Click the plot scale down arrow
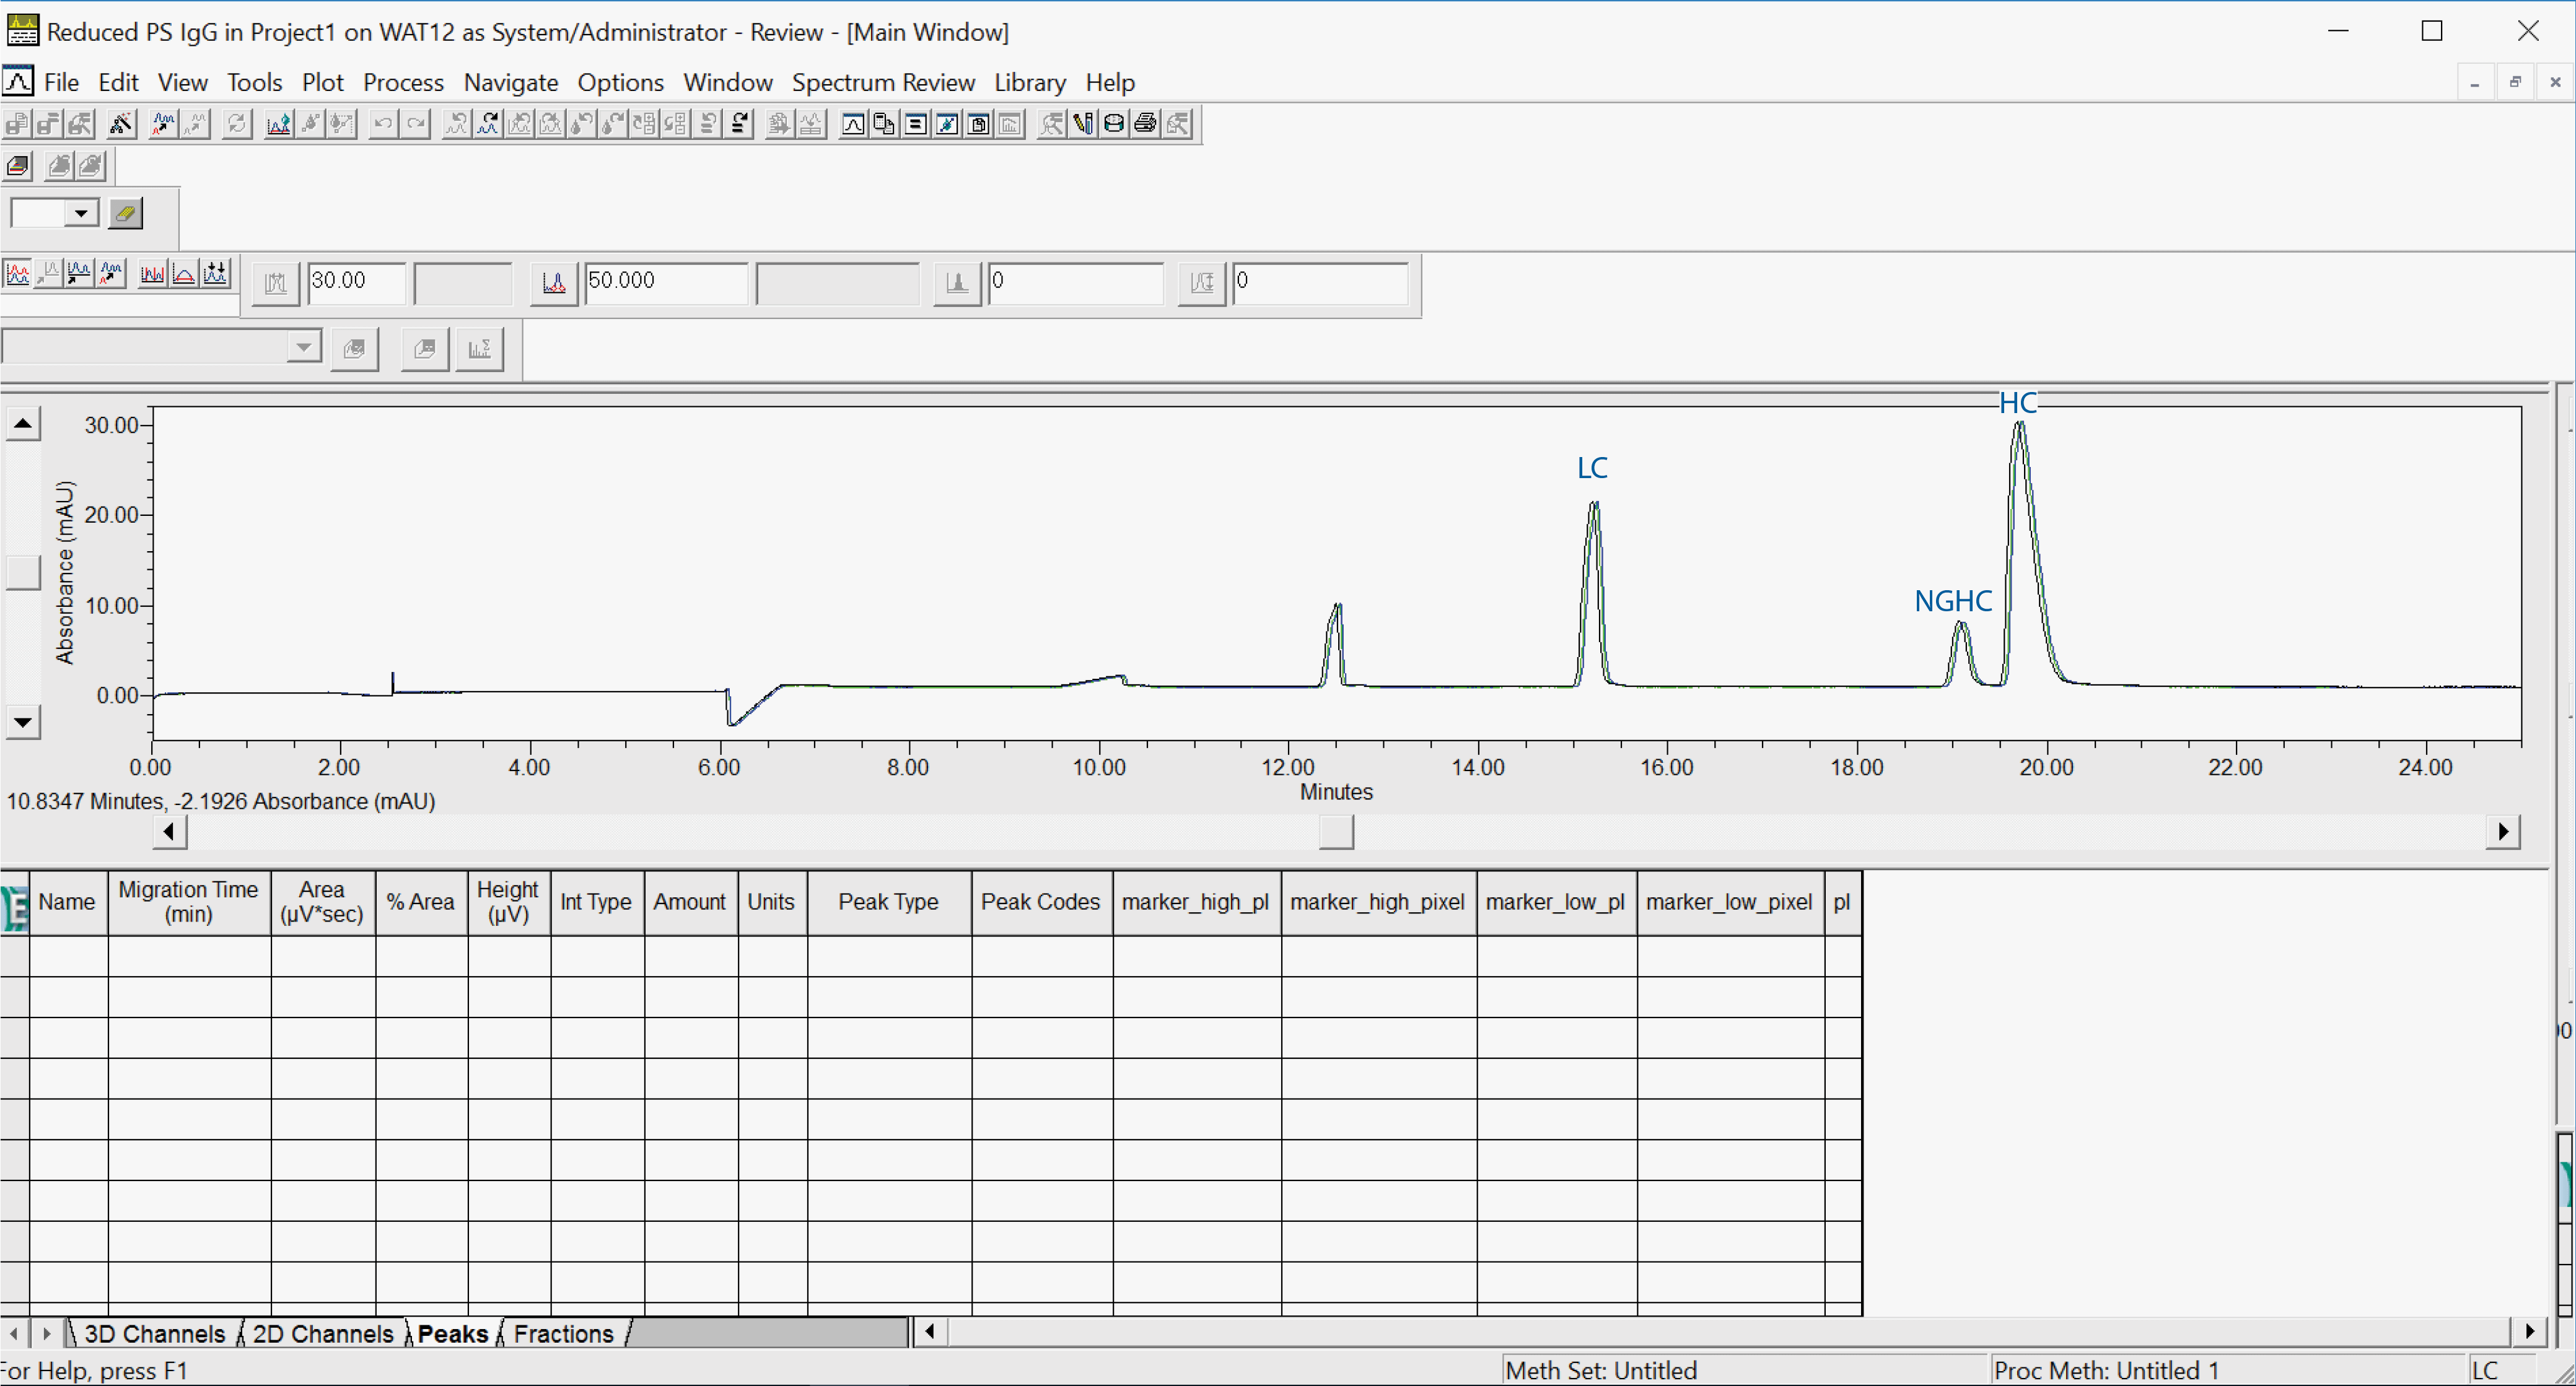This screenshot has width=2576, height=1386. click(23, 721)
